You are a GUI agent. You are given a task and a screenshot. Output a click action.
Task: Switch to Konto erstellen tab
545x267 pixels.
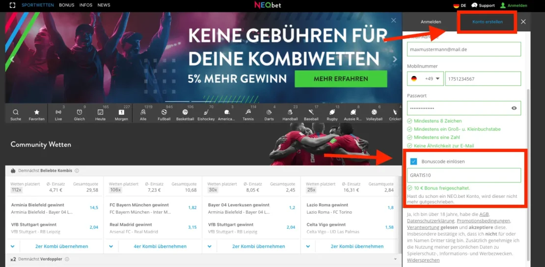pos(487,22)
